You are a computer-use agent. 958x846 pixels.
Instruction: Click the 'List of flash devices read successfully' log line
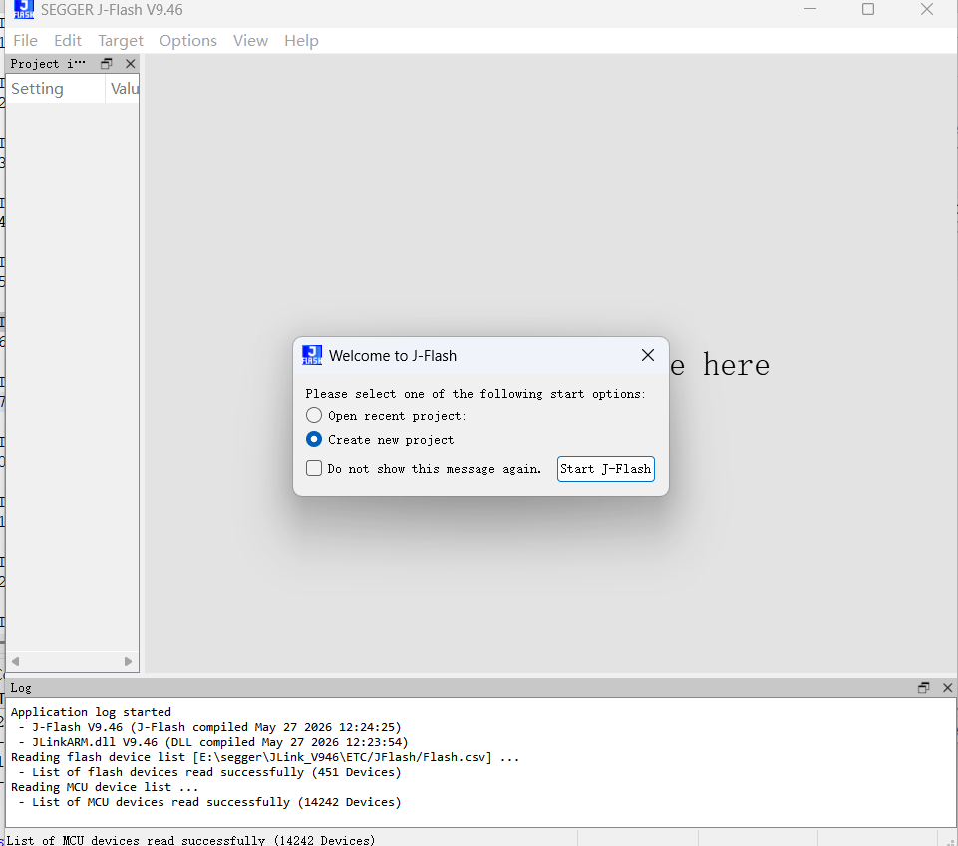tap(209, 772)
